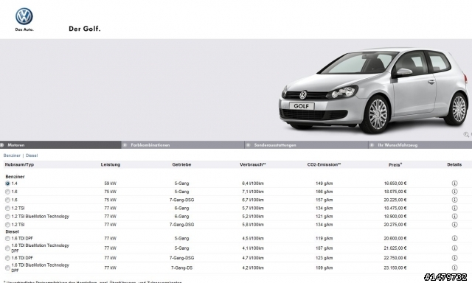Select 1.2 TSI BlueMotion Technology radio button
Viewport: 472px width, 283px height.
[7, 217]
